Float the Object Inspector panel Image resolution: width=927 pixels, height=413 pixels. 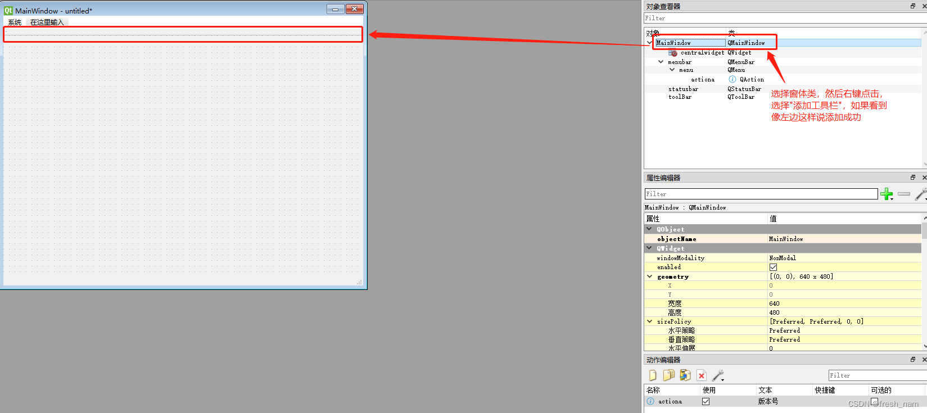(x=913, y=6)
